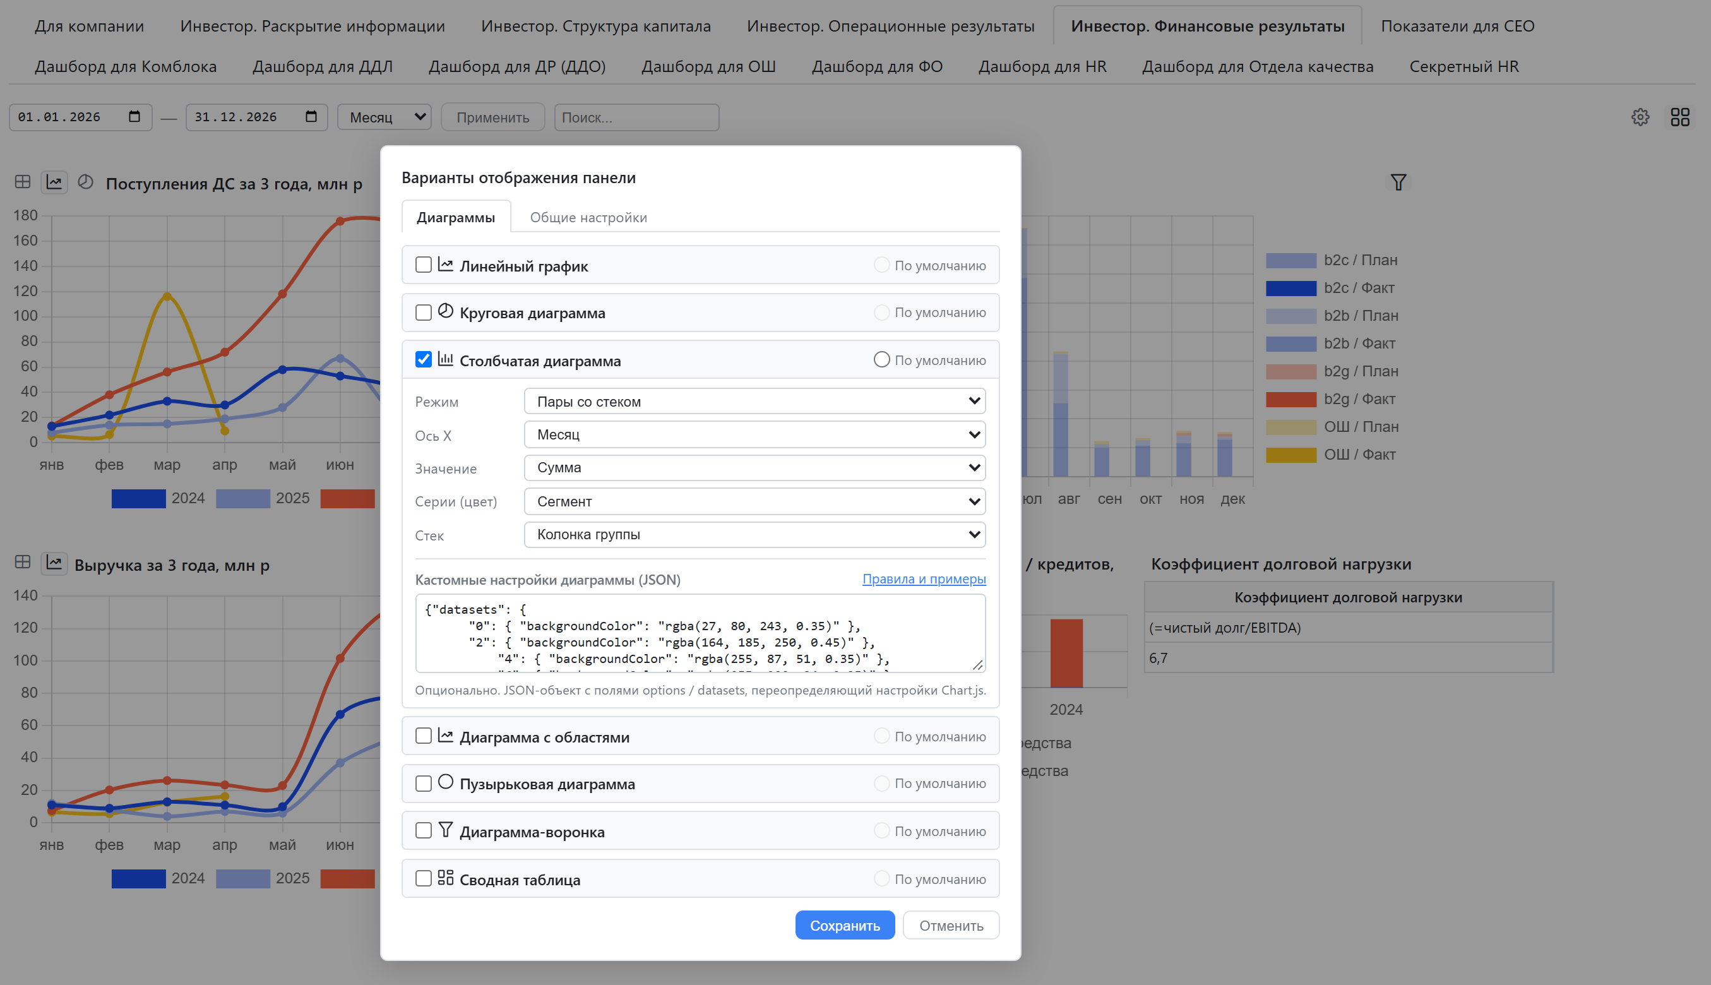
Task: Enable the Сводная таблица checkbox
Action: tap(424, 879)
